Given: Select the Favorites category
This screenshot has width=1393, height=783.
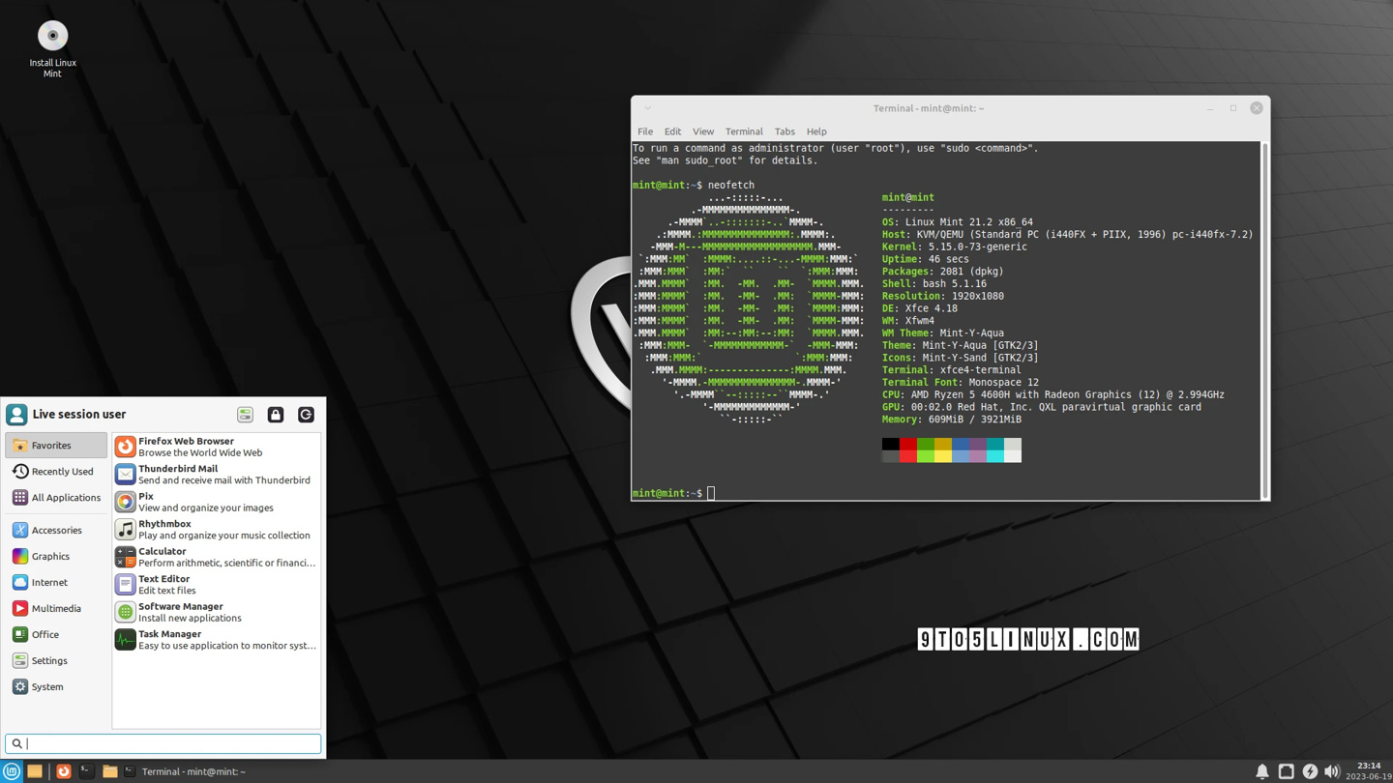Looking at the screenshot, I should pos(56,446).
